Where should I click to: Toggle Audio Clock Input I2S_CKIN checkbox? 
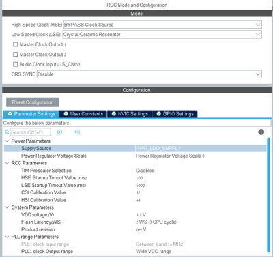pyautogui.click(x=15, y=64)
